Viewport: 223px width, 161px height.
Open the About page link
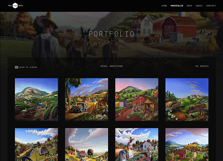pyautogui.click(x=199, y=6)
